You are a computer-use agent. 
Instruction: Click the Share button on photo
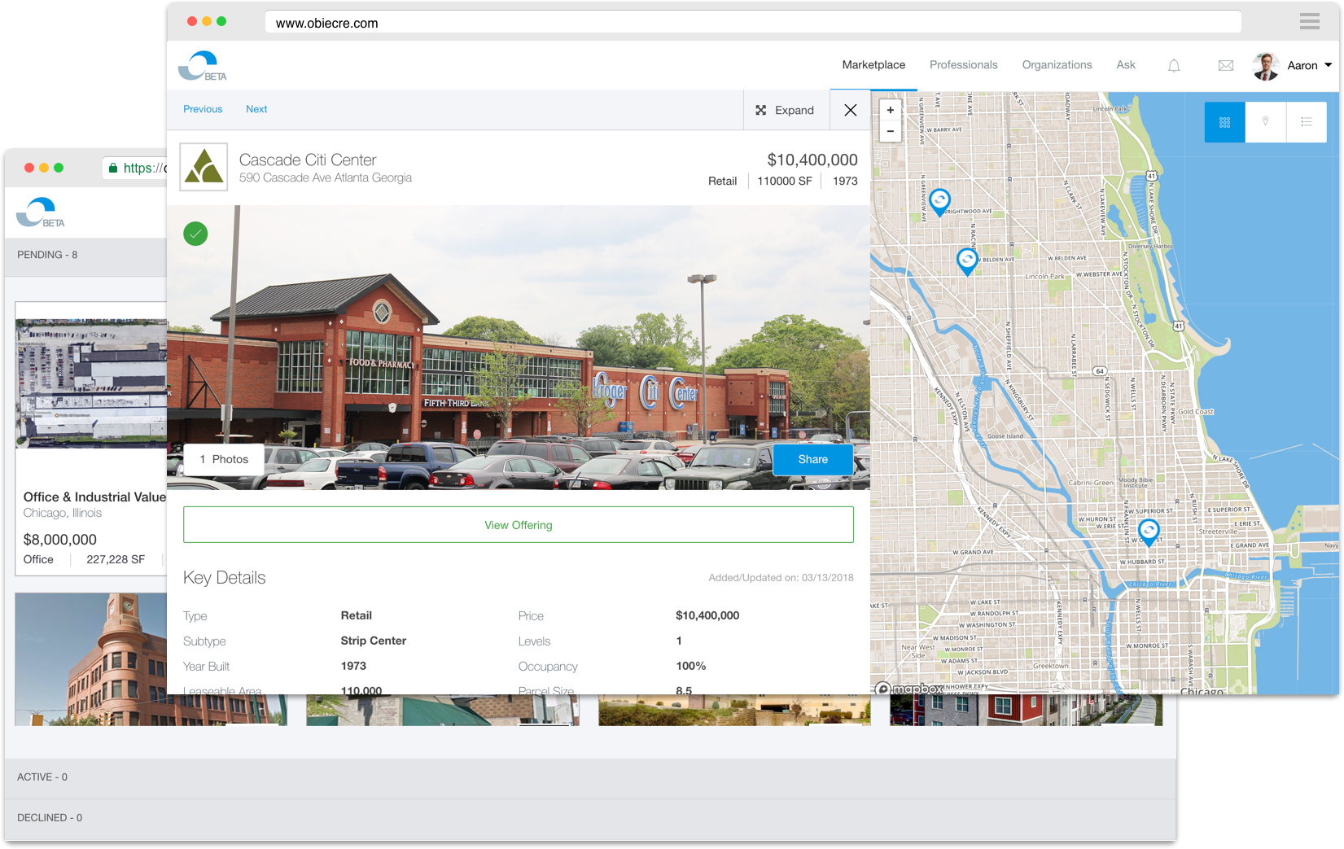point(812,459)
